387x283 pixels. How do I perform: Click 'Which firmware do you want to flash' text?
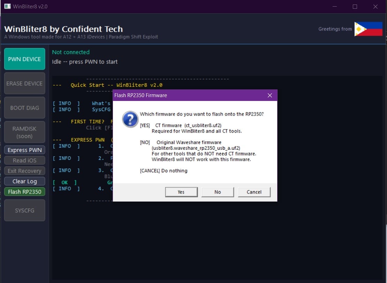pos(202,114)
